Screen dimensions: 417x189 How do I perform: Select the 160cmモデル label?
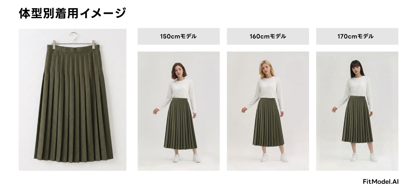tap(268, 36)
